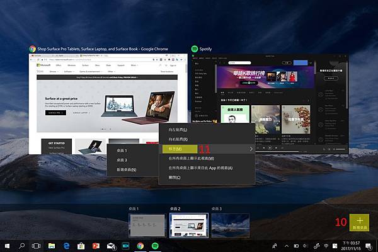The width and height of the screenshot is (378, 252).
Task: Switch to Spotify taskbar icon
Action: pos(155,246)
